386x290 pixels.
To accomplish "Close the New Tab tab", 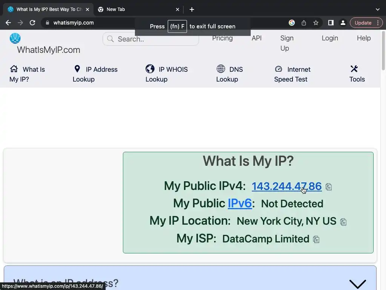I will [178, 9].
